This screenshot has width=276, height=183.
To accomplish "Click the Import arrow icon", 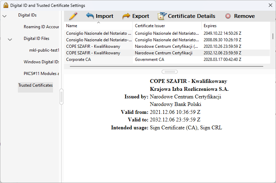I will click(90, 16).
